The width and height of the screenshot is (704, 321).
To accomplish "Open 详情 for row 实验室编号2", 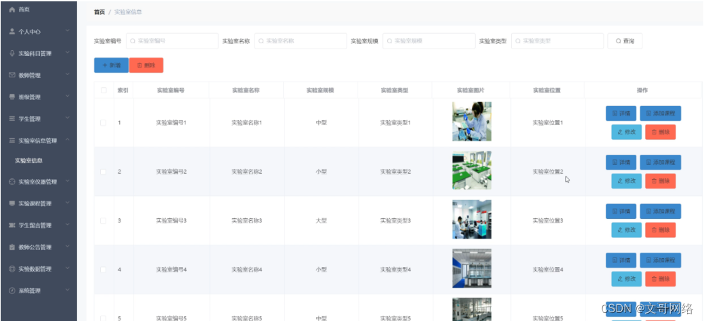I will pyautogui.click(x=621, y=162).
